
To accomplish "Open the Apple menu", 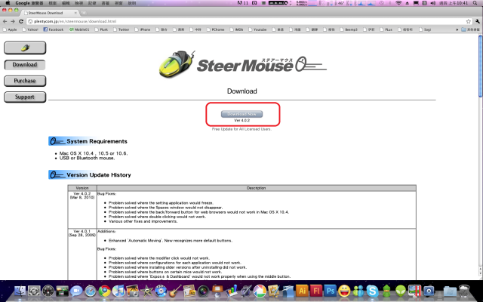I will pyautogui.click(x=8, y=3).
